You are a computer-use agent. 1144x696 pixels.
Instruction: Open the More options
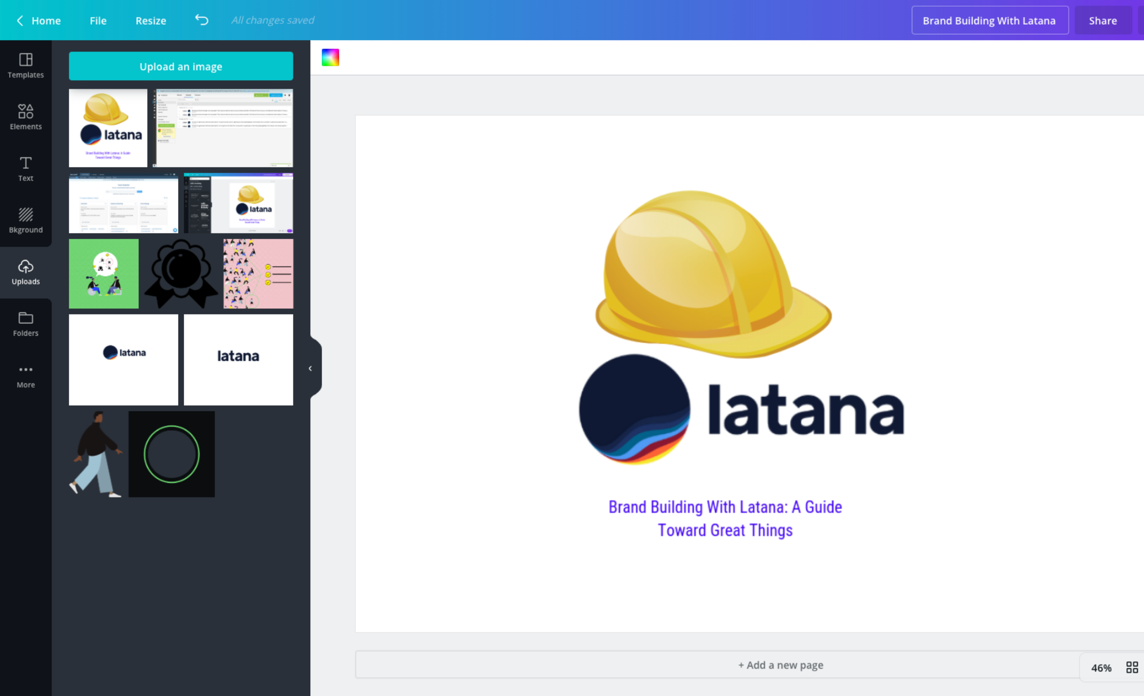(x=26, y=376)
